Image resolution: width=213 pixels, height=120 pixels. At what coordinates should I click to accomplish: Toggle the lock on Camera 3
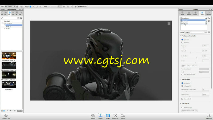coord(206,24)
